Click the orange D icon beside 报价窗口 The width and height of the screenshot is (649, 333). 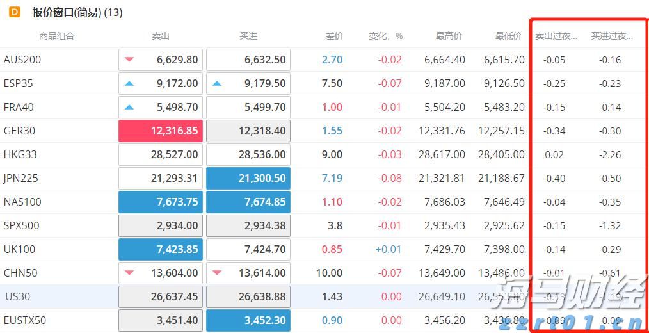15,12
